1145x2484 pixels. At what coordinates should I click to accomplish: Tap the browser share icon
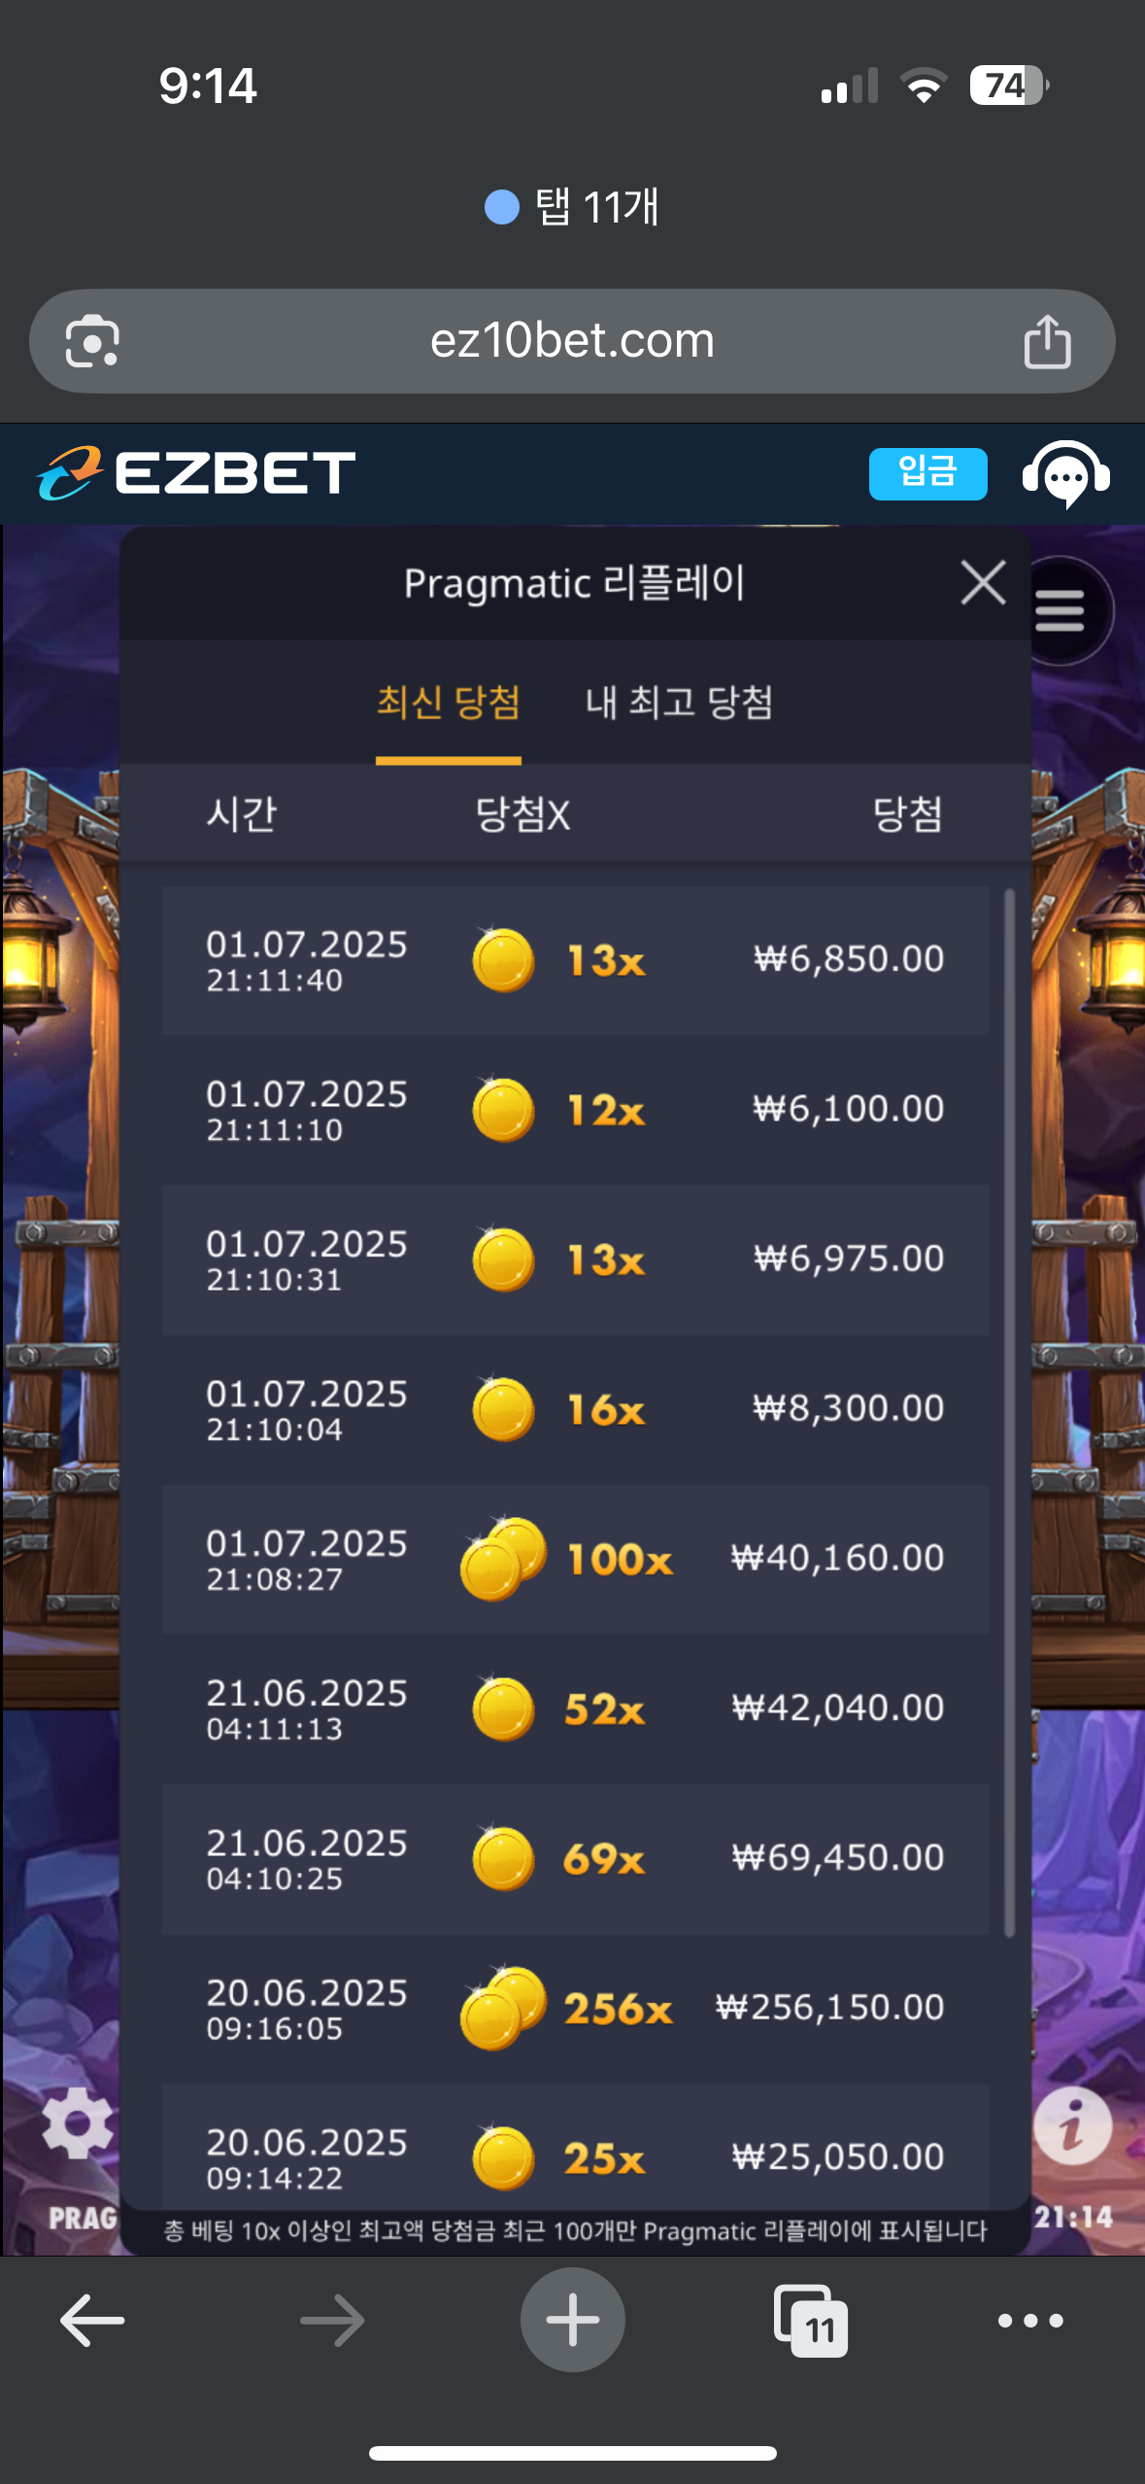point(1047,341)
